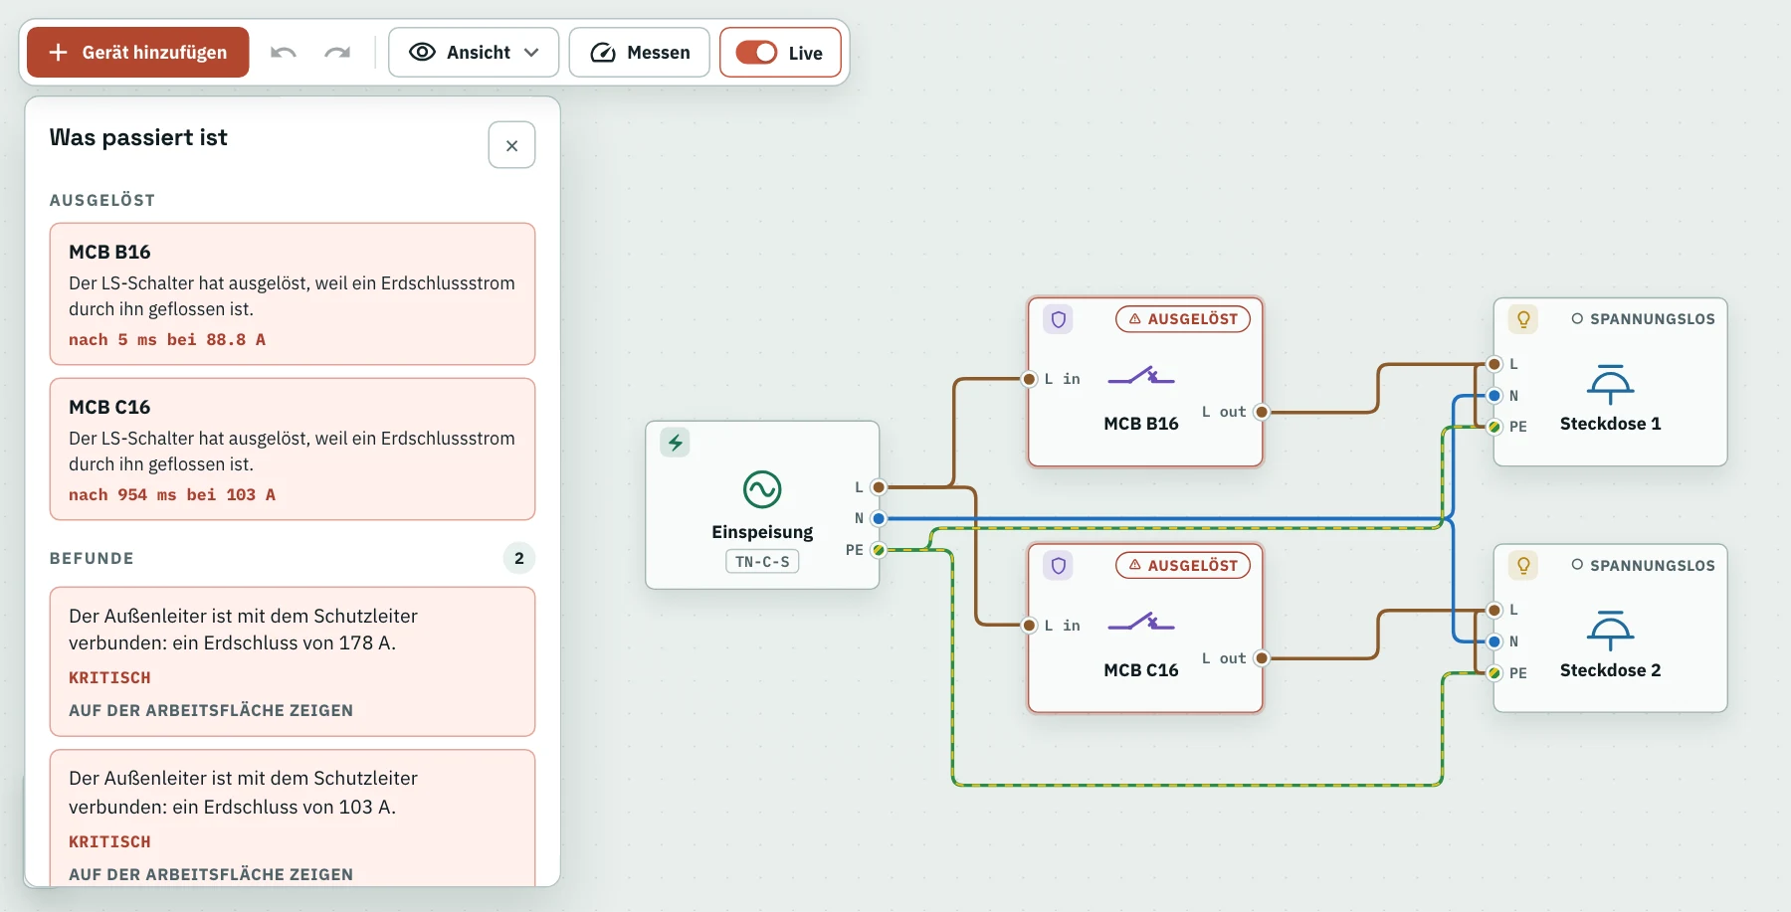Show the 103 A fault on the canvas
Screen dimensions: 1791x912
[x=211, y=874]
